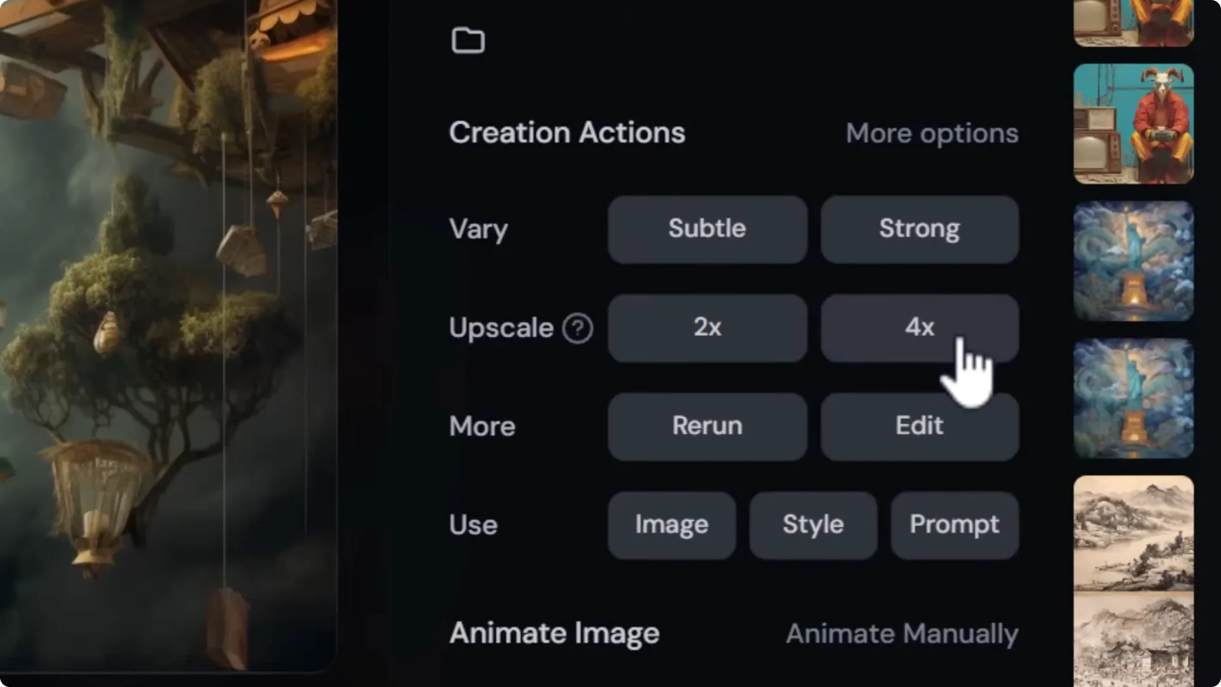Upscale the image 4x
Viewport: 1221px width, 687px height.
click(x=920, y=328)
